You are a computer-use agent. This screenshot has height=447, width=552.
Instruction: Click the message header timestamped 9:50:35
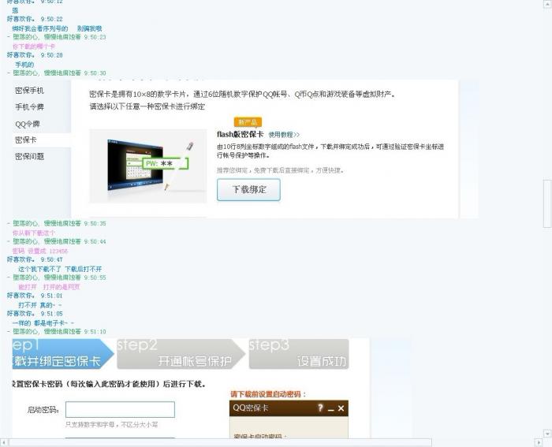[x=56, y=224]
